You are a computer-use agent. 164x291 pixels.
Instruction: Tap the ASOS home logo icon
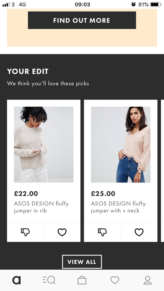tap(16, 280)
